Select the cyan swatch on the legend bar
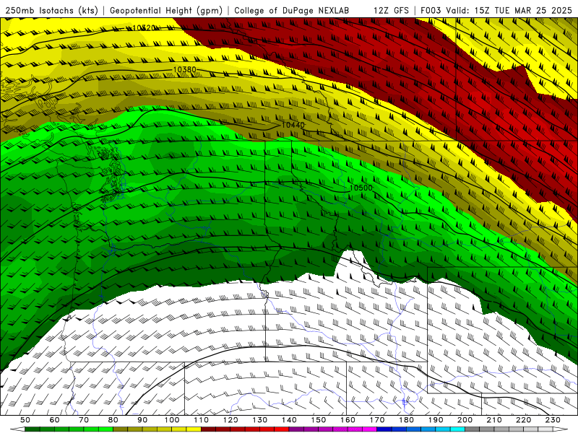The height and width of the screenshot is (433, 578). point(458,429)
